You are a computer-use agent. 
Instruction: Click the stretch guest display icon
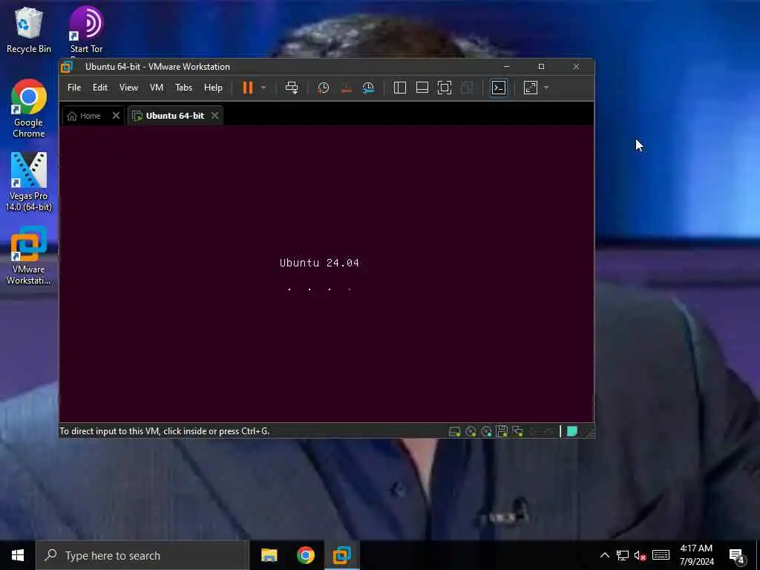pyautogui.click(x=531, y=88)
